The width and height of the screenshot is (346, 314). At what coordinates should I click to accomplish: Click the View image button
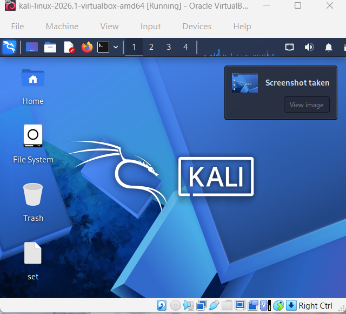307,104
